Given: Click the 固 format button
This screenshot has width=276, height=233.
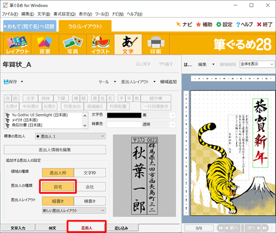Looking at the screenshot, I should coord(15,98).
